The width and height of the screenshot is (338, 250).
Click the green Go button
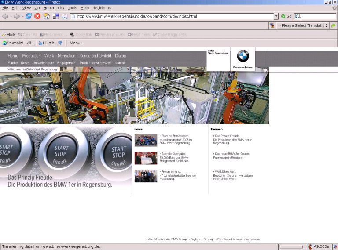click(286, 16)
